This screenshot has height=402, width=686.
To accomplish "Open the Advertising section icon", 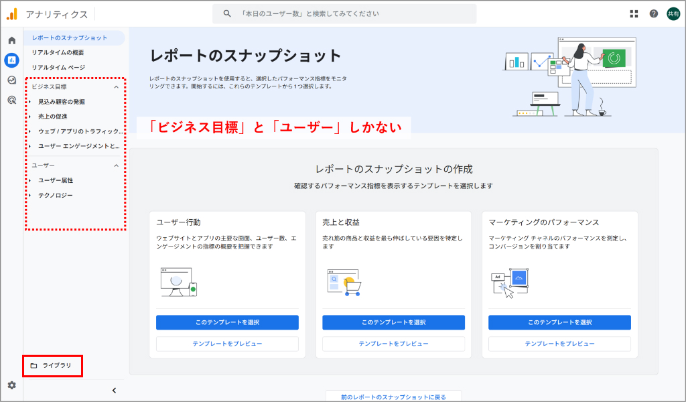I will 10,100.
